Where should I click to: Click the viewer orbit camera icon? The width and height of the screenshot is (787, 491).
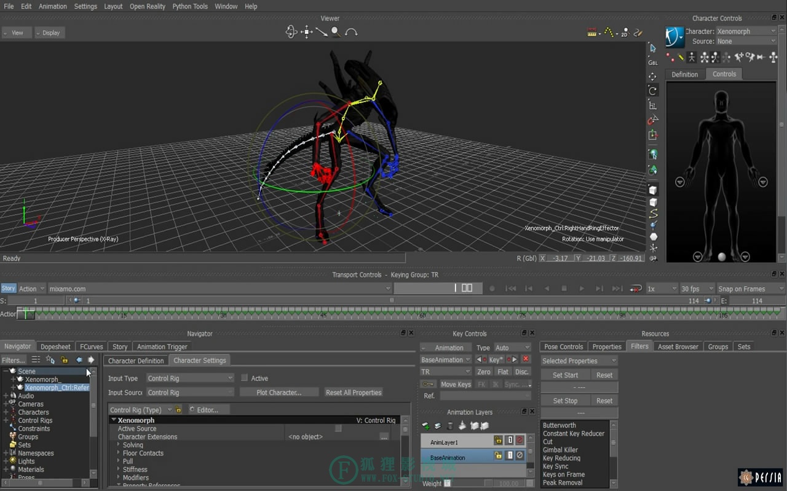pos(291,32)
